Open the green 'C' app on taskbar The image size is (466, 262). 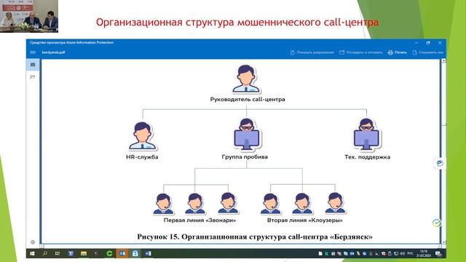point(109,253)
